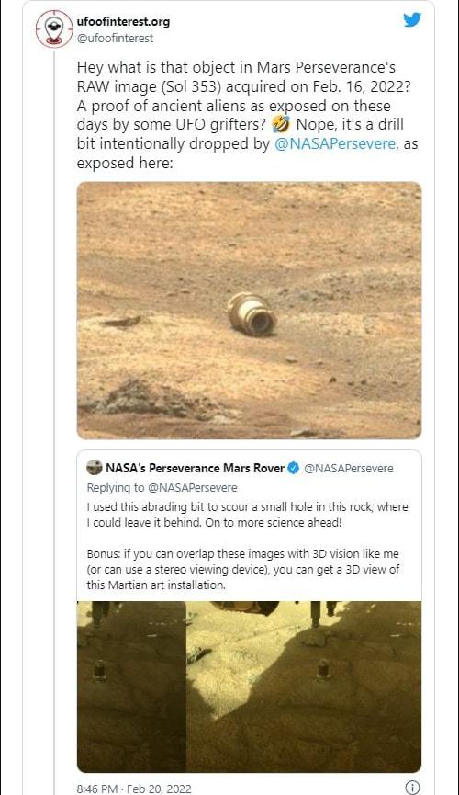Click the quoted tweet @NASAPersevere handle
The width and height of the screenshot is (459, 795).
(x=349, y=469)
